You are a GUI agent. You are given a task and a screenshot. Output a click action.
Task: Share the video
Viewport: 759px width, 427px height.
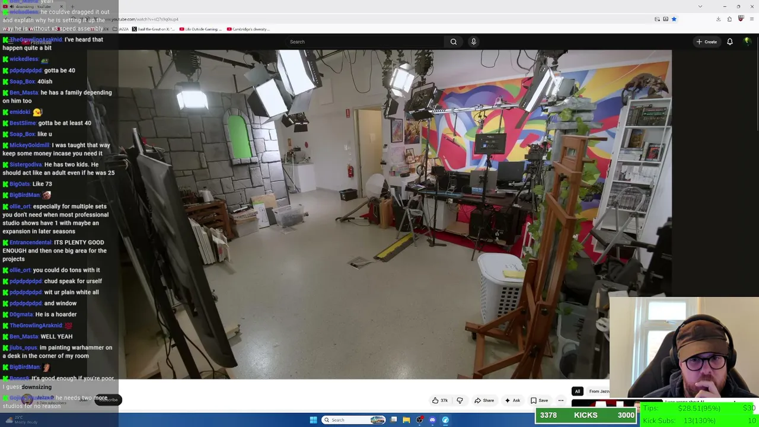(x=483, y=400)
